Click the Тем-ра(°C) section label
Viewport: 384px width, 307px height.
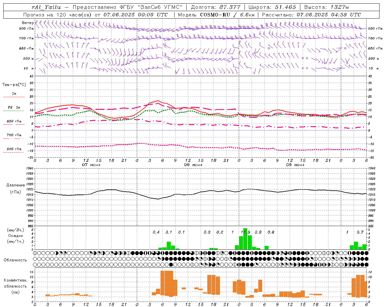coord(14,85)
